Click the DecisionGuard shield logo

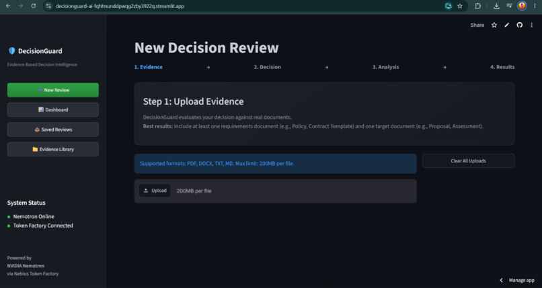(11, 51)
